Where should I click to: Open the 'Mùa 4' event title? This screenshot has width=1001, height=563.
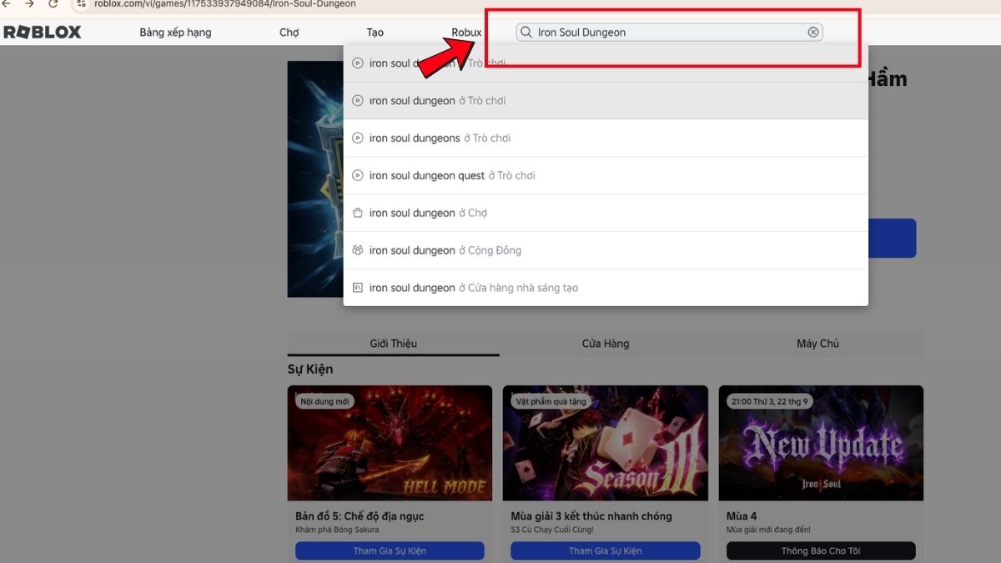[x=742, y=516]
